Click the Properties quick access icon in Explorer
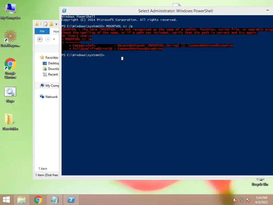Screen dimensions: 273x205 [45, 24]
